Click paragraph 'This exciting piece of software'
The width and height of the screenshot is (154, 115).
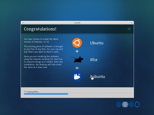(43, 49)
